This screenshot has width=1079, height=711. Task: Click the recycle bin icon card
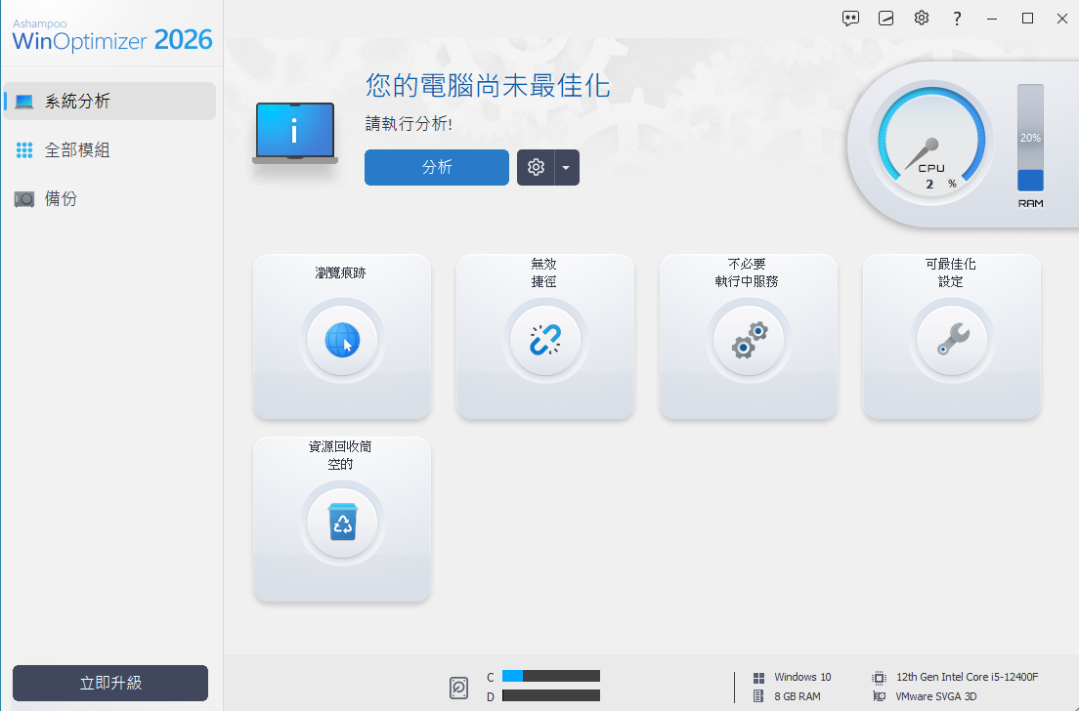[x=342, y=520]
